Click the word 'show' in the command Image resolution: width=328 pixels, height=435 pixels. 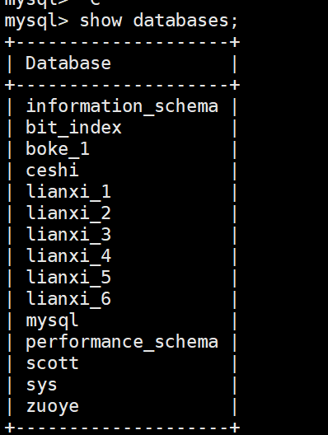click(x=101, y=21)
